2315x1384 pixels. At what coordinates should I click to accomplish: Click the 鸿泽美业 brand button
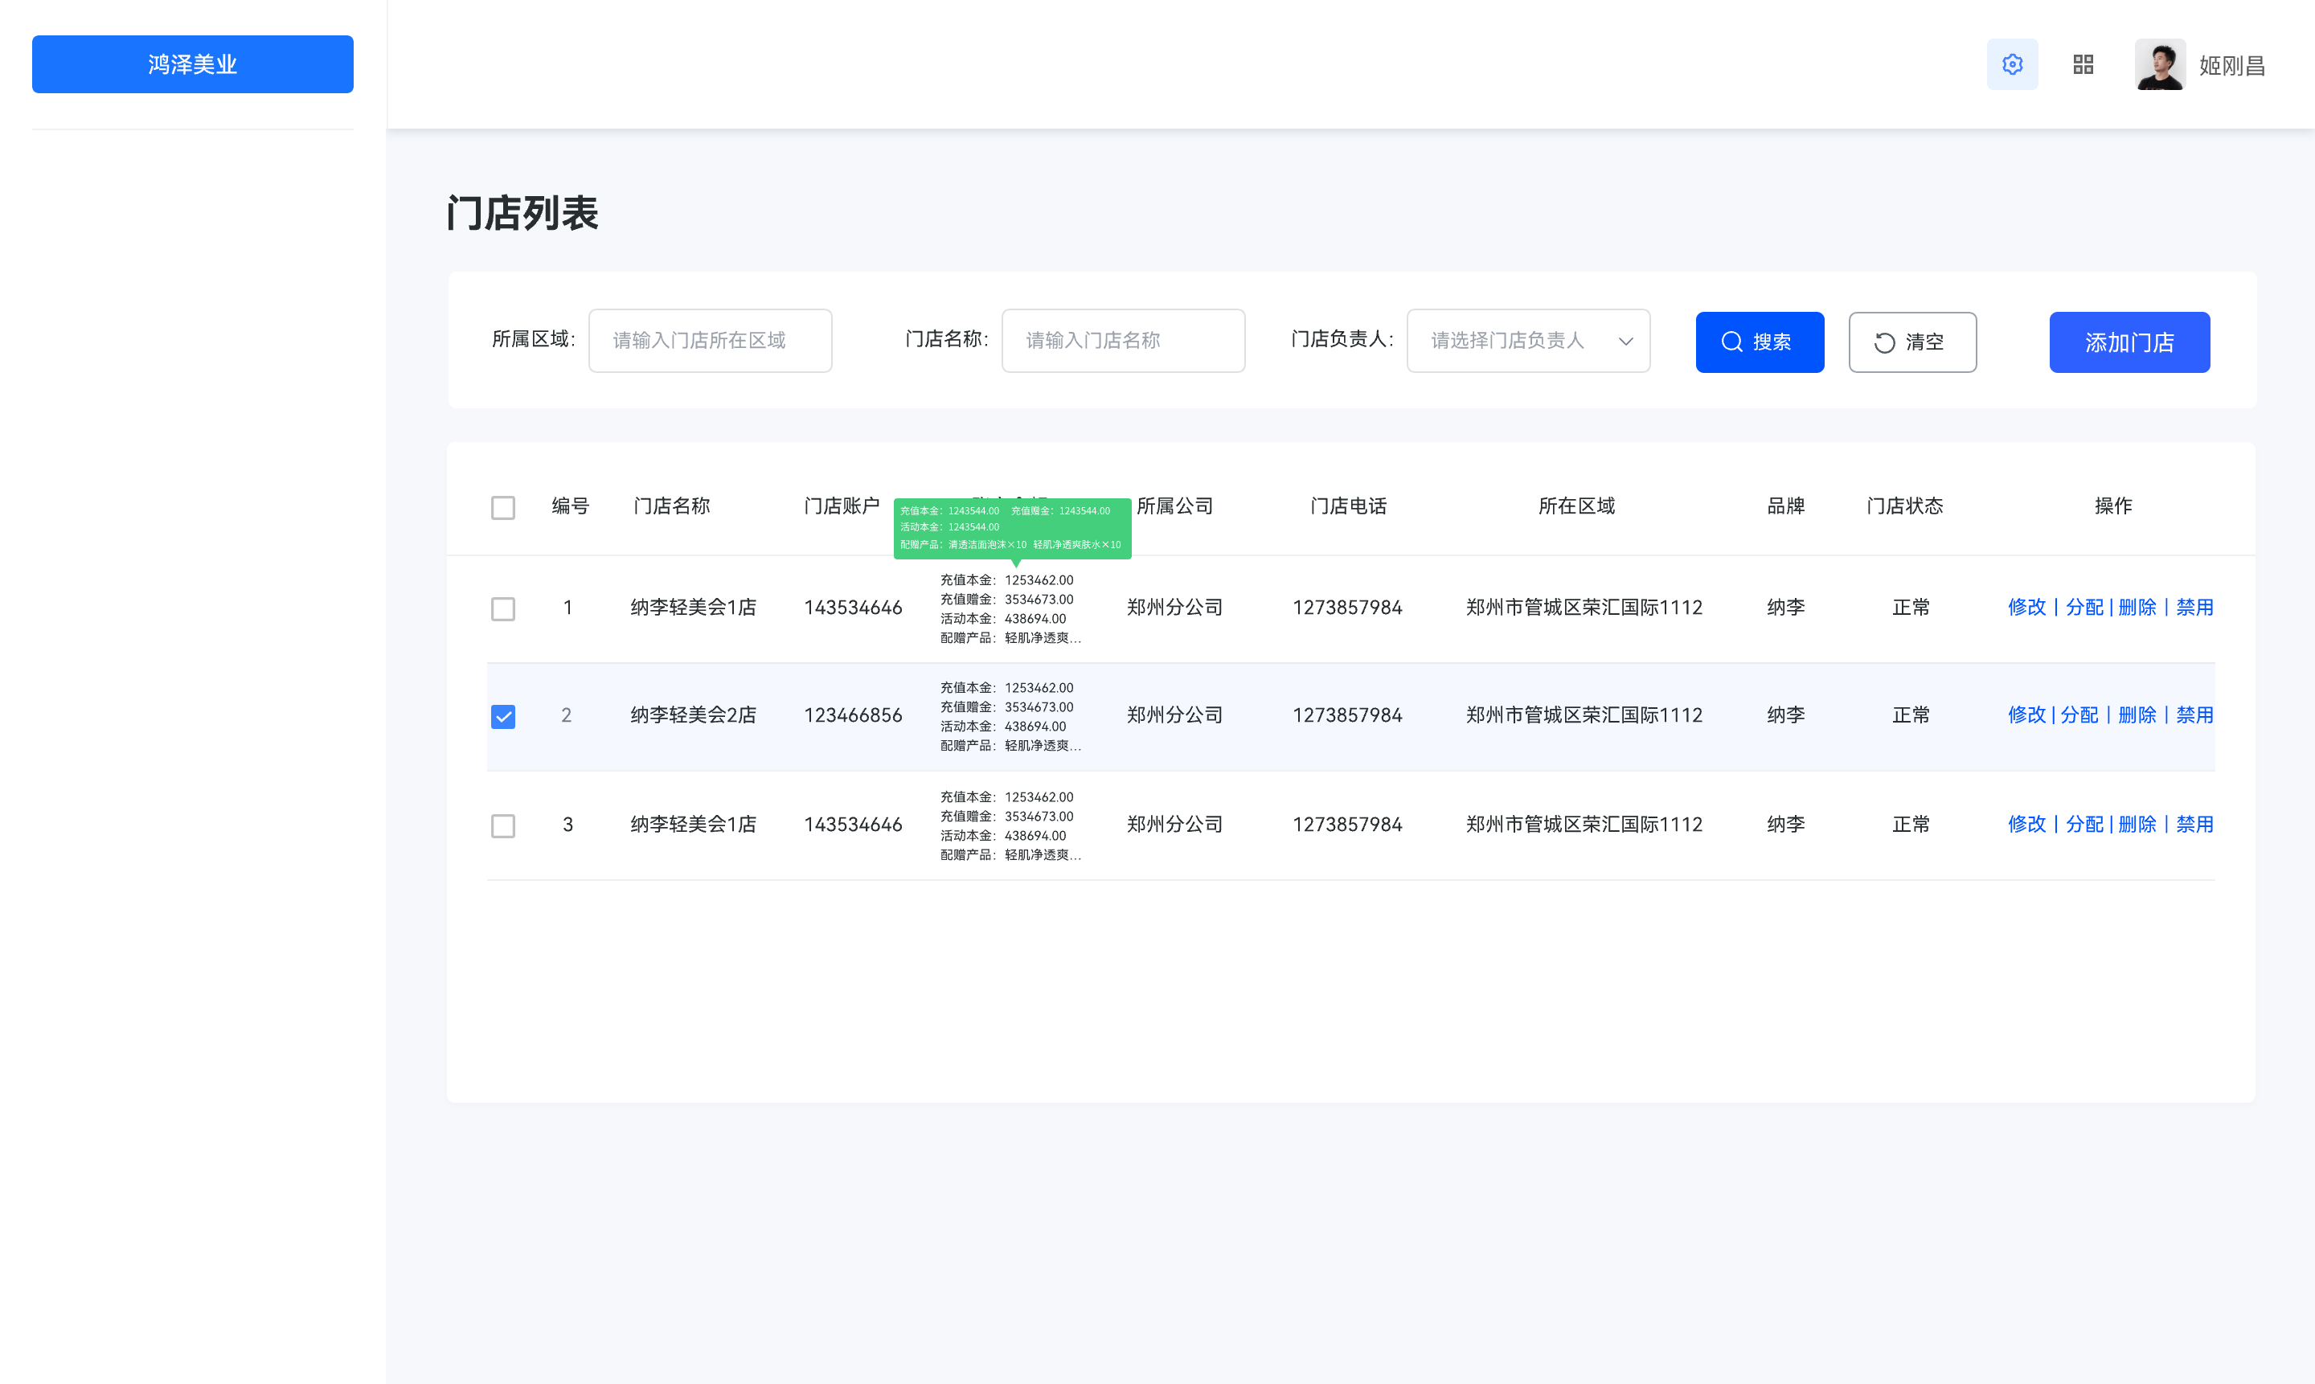coord(192,64)
